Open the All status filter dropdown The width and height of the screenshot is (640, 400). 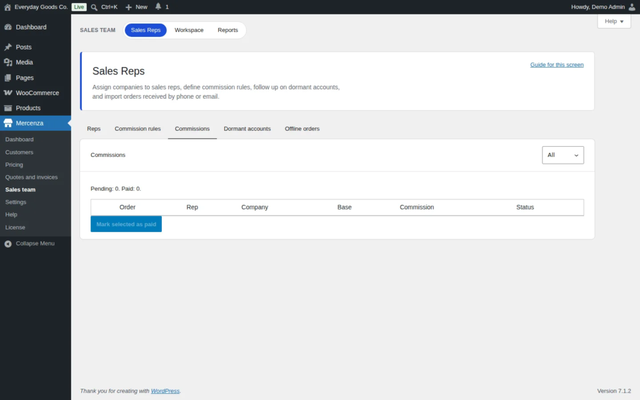click(x=562, y=155)
